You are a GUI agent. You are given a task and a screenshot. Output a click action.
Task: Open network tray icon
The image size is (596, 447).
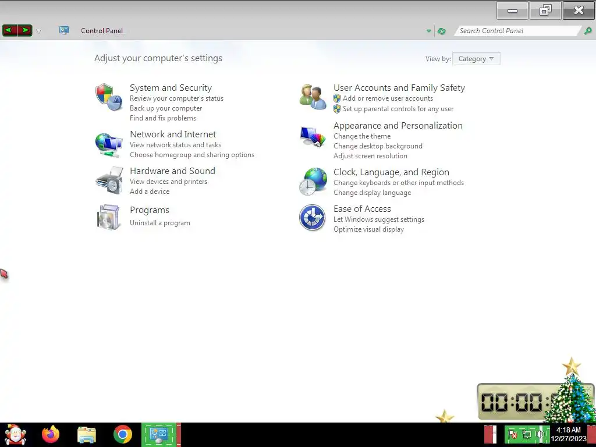(x=526, y=434)
